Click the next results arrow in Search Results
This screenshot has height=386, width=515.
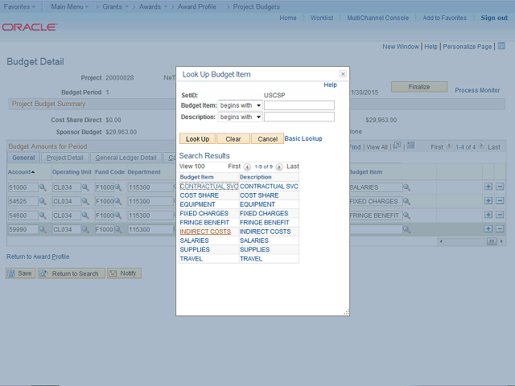[279, 166]
